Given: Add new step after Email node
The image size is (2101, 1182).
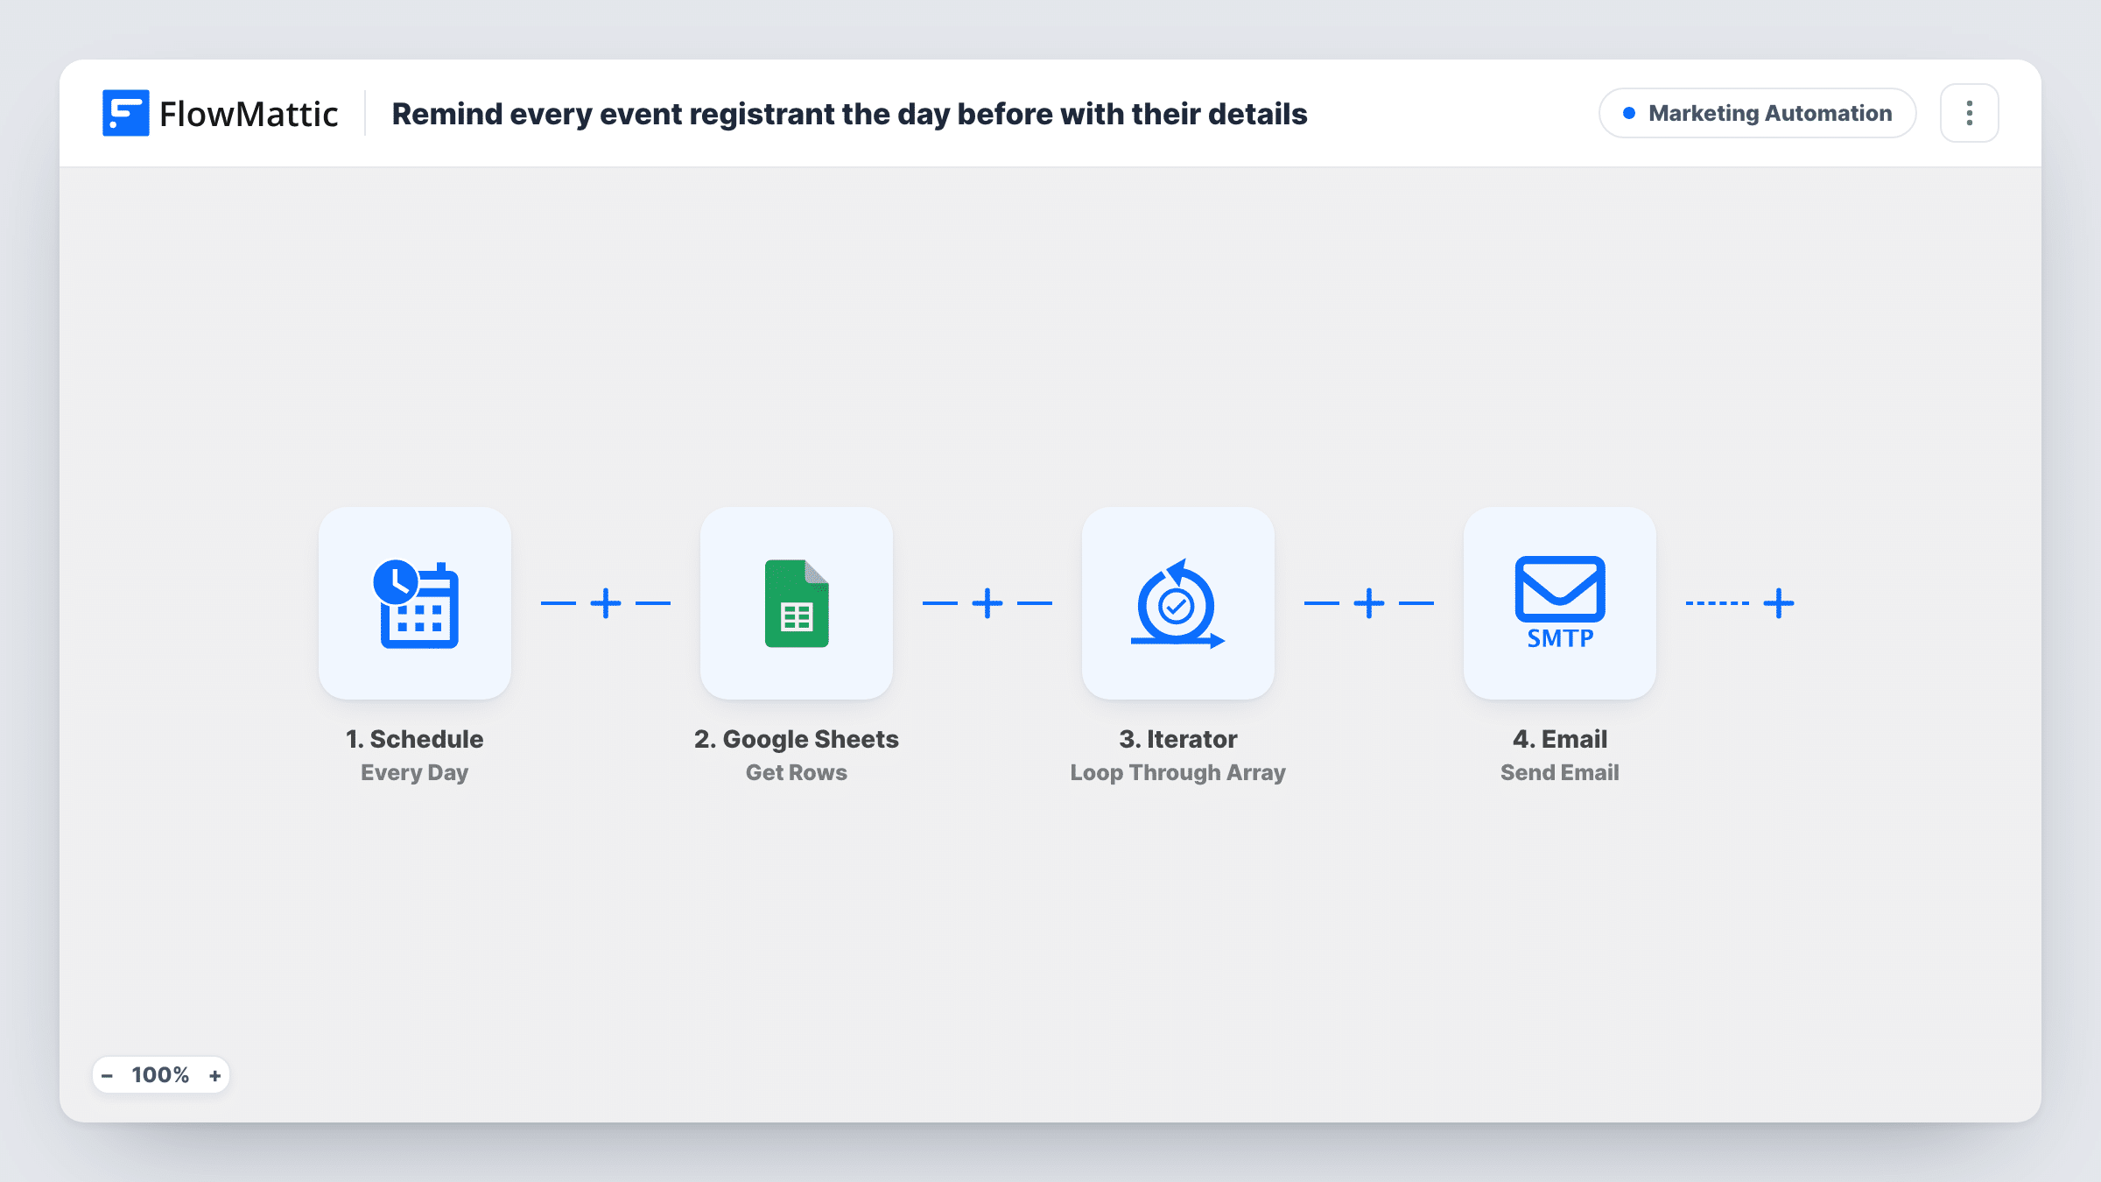Looking at the screenshot, I should (x=1779, y=603).
